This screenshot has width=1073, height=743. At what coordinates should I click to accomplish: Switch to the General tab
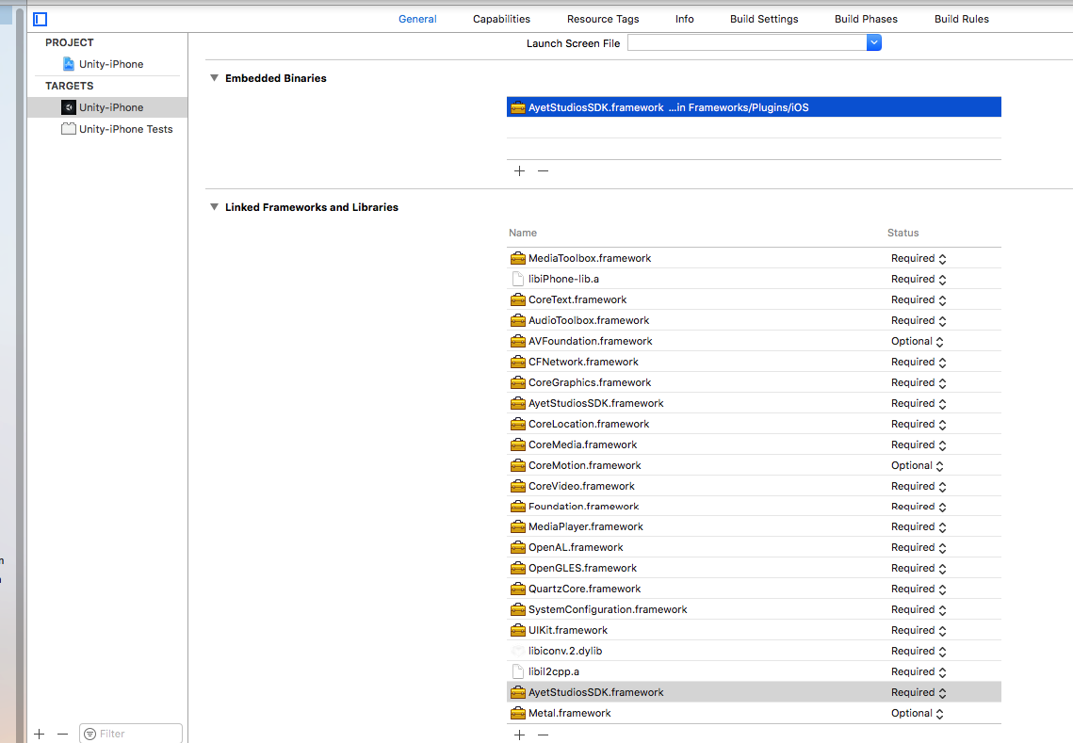coord(417,19)
